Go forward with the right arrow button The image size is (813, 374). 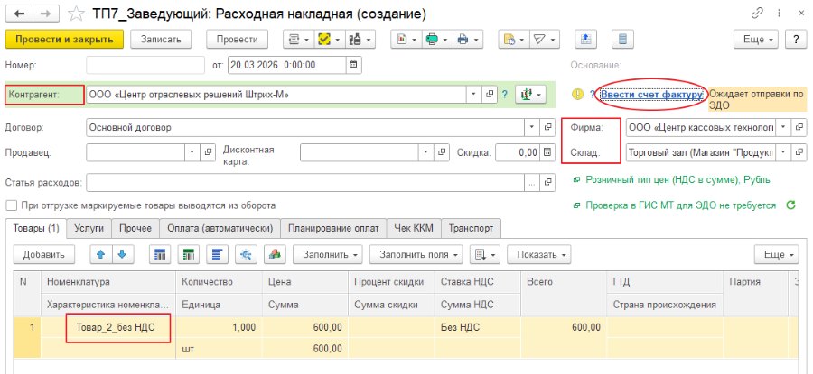click(x=47, y=14)
